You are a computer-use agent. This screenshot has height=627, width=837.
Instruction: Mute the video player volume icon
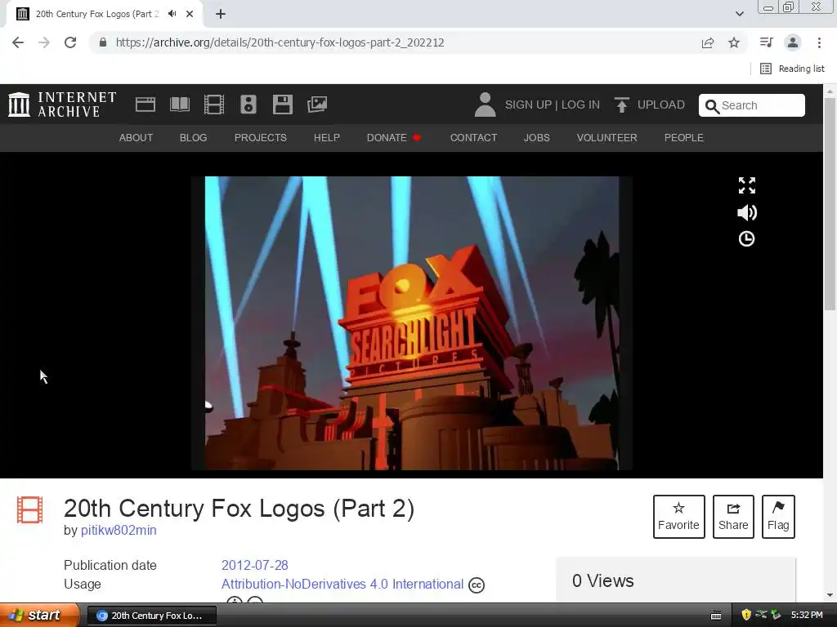(x=747, y=213)
